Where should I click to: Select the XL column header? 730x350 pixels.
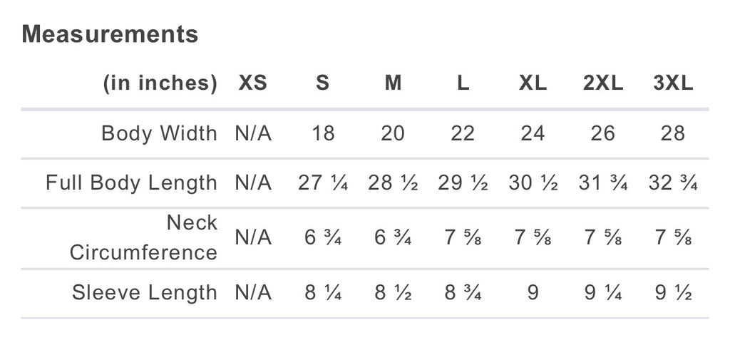coord(533,83)
